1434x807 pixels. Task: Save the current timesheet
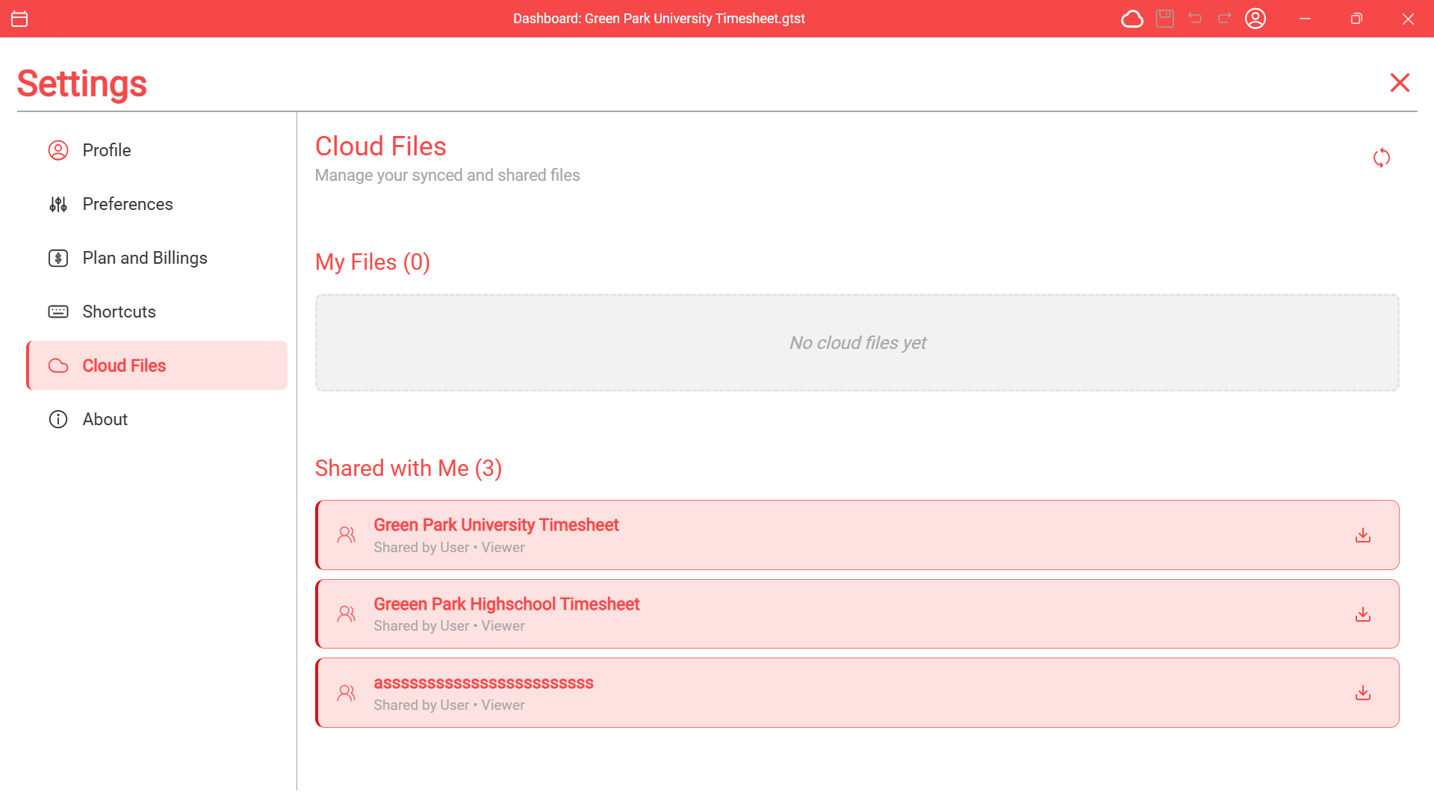coord(1164,19)
